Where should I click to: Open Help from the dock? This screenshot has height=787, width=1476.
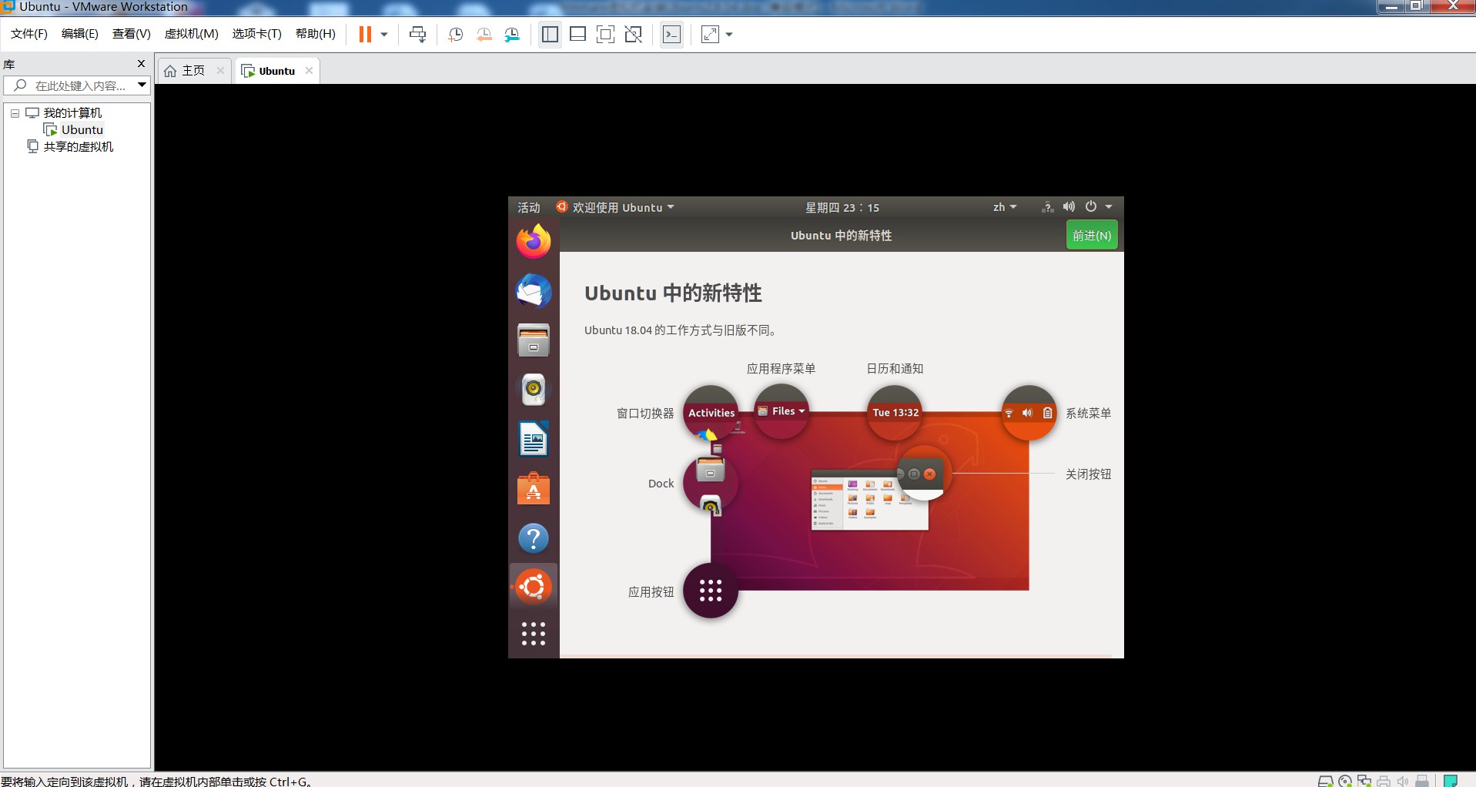(x=534, y=538)
